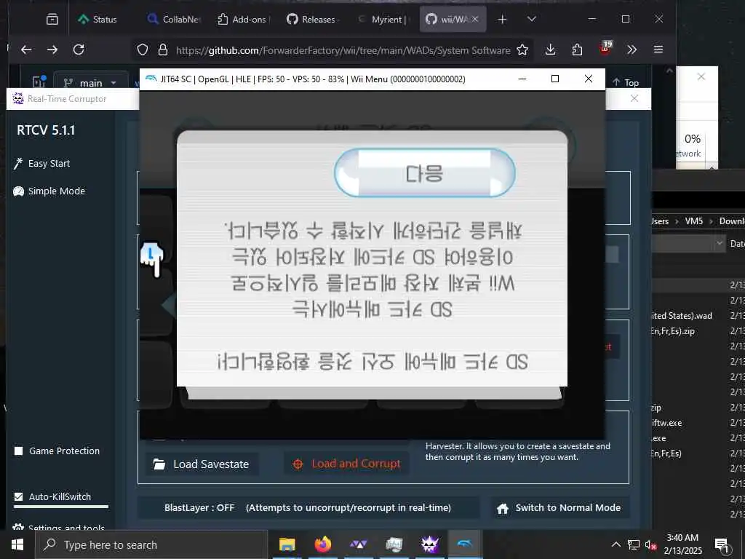This screenshot has height=559, width=745.
Task: Uncheck the Auto-KillSwitch checkbox
Action: click(x=18, y=496)
